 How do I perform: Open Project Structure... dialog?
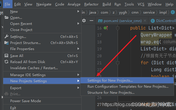coord(42,43)
